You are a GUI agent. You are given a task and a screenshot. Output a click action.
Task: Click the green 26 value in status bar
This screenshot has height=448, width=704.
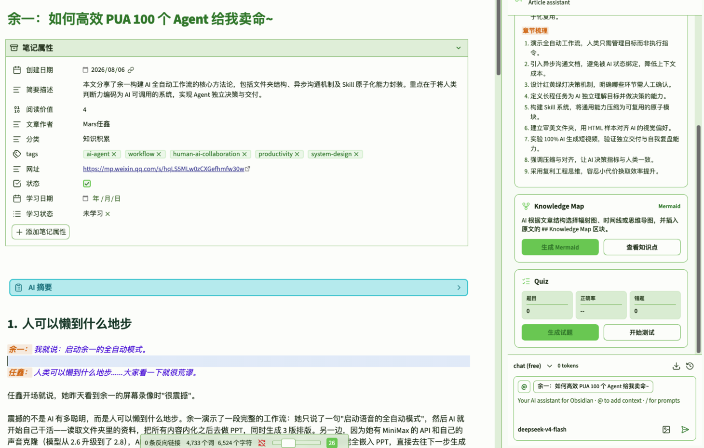(x=332, y=443)
